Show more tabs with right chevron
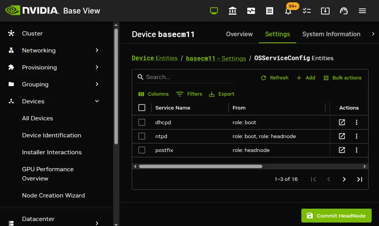This screenshot has height=226, width=379. pyautogui.click(x=373, y=34)
